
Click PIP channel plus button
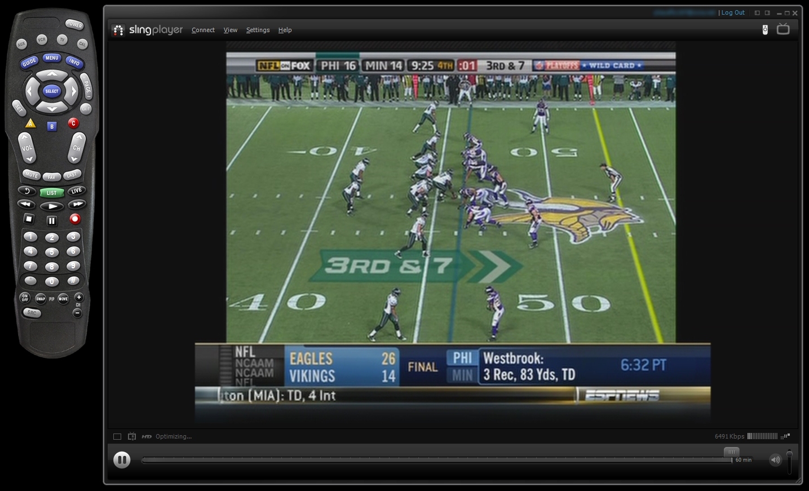pyautogui.click(x=79, y=297)
